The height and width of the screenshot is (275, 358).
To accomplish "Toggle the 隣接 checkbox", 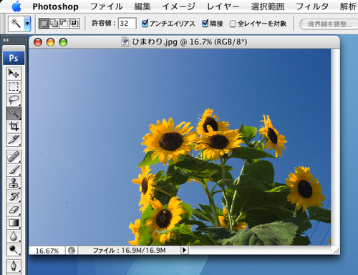I will coord(205,24).
